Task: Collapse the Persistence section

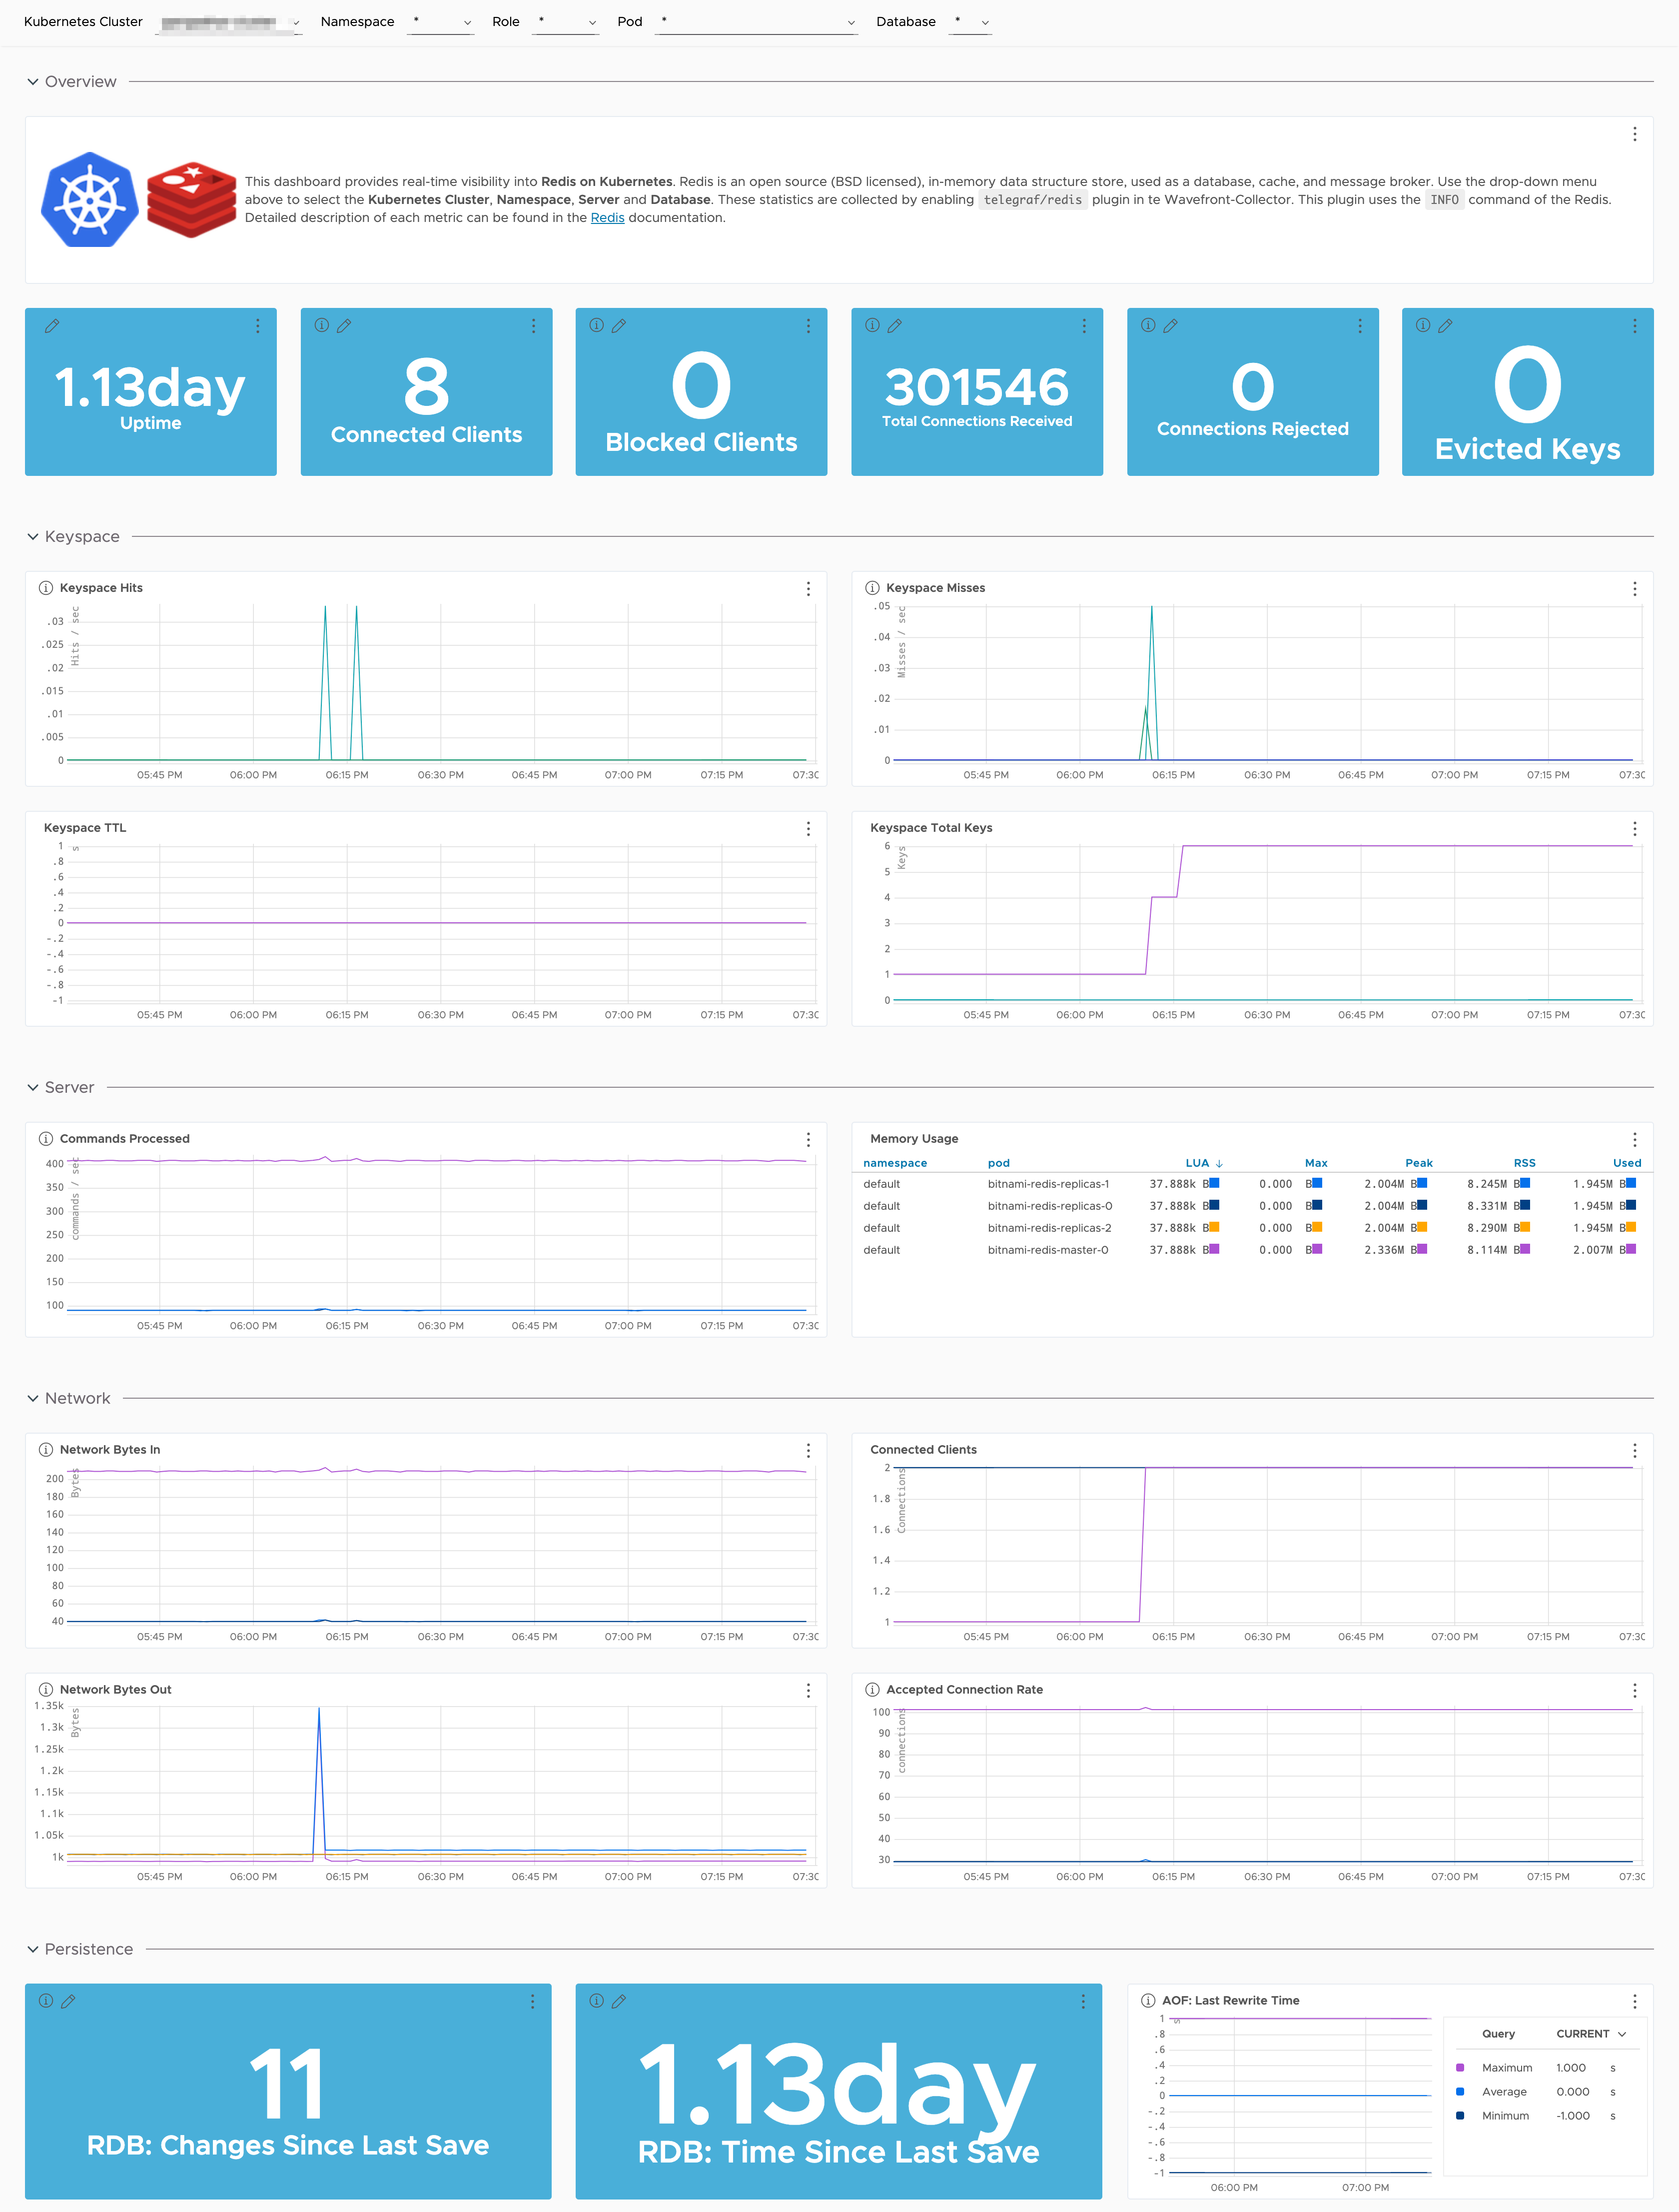Action: coord(33,1950)
